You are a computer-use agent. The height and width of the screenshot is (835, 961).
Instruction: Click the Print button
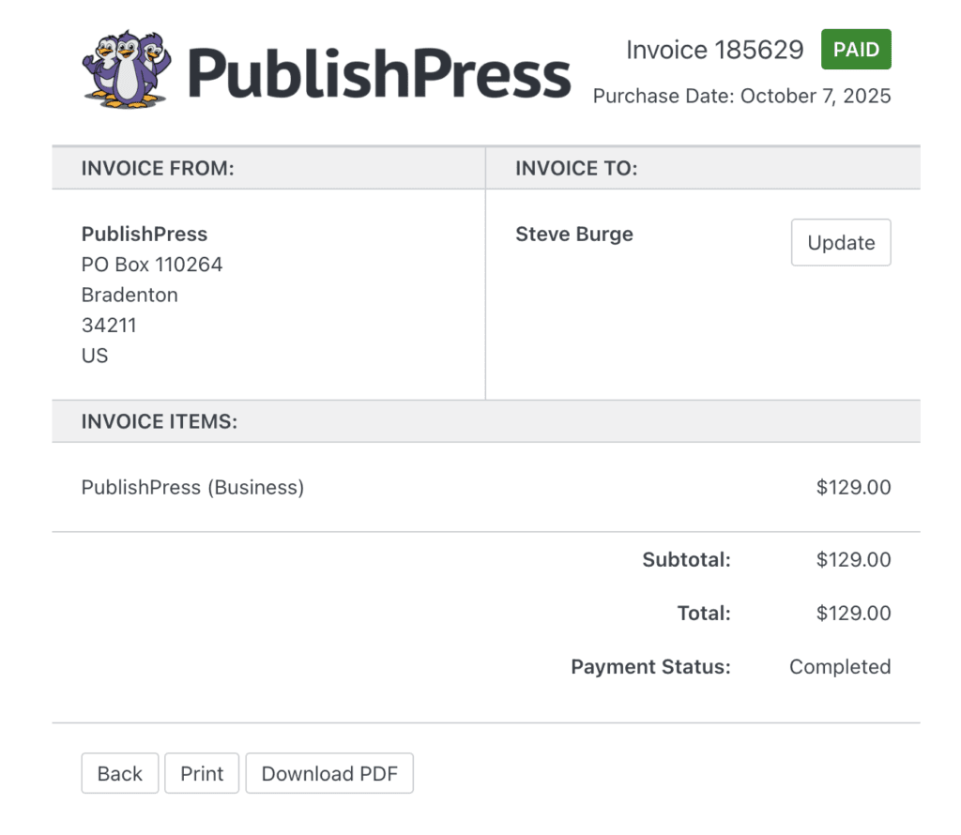click(202, 773)
